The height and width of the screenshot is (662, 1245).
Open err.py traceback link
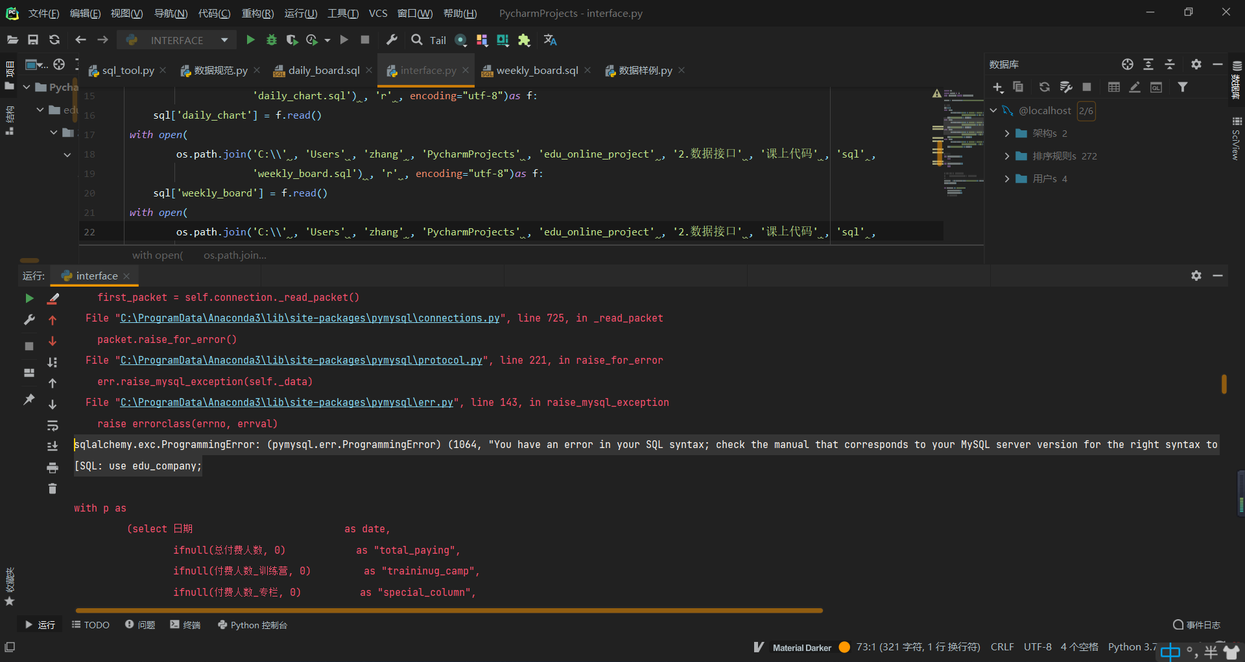287,403
